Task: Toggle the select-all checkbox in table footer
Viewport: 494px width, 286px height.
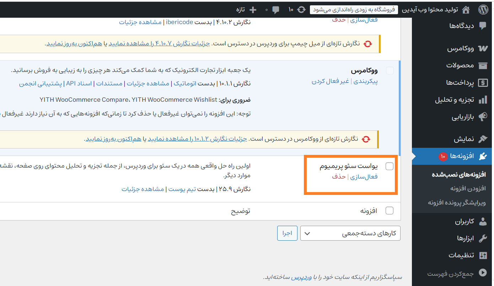Action: [390, 211]
